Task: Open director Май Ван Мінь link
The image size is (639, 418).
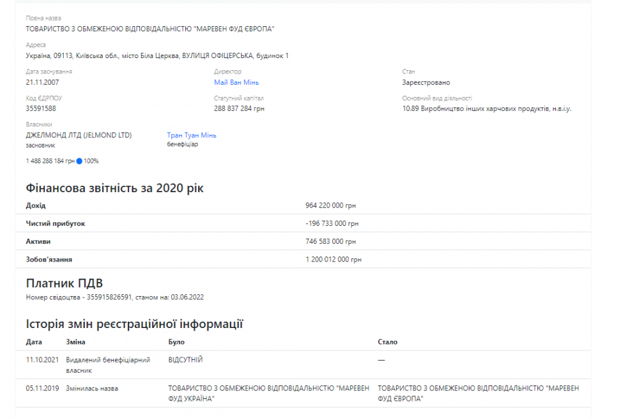Action: [x=236, y=82]
